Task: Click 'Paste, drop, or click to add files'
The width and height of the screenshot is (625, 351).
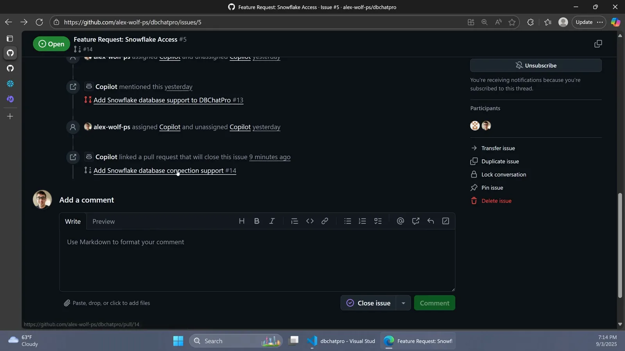Action: tap(107, 303)
